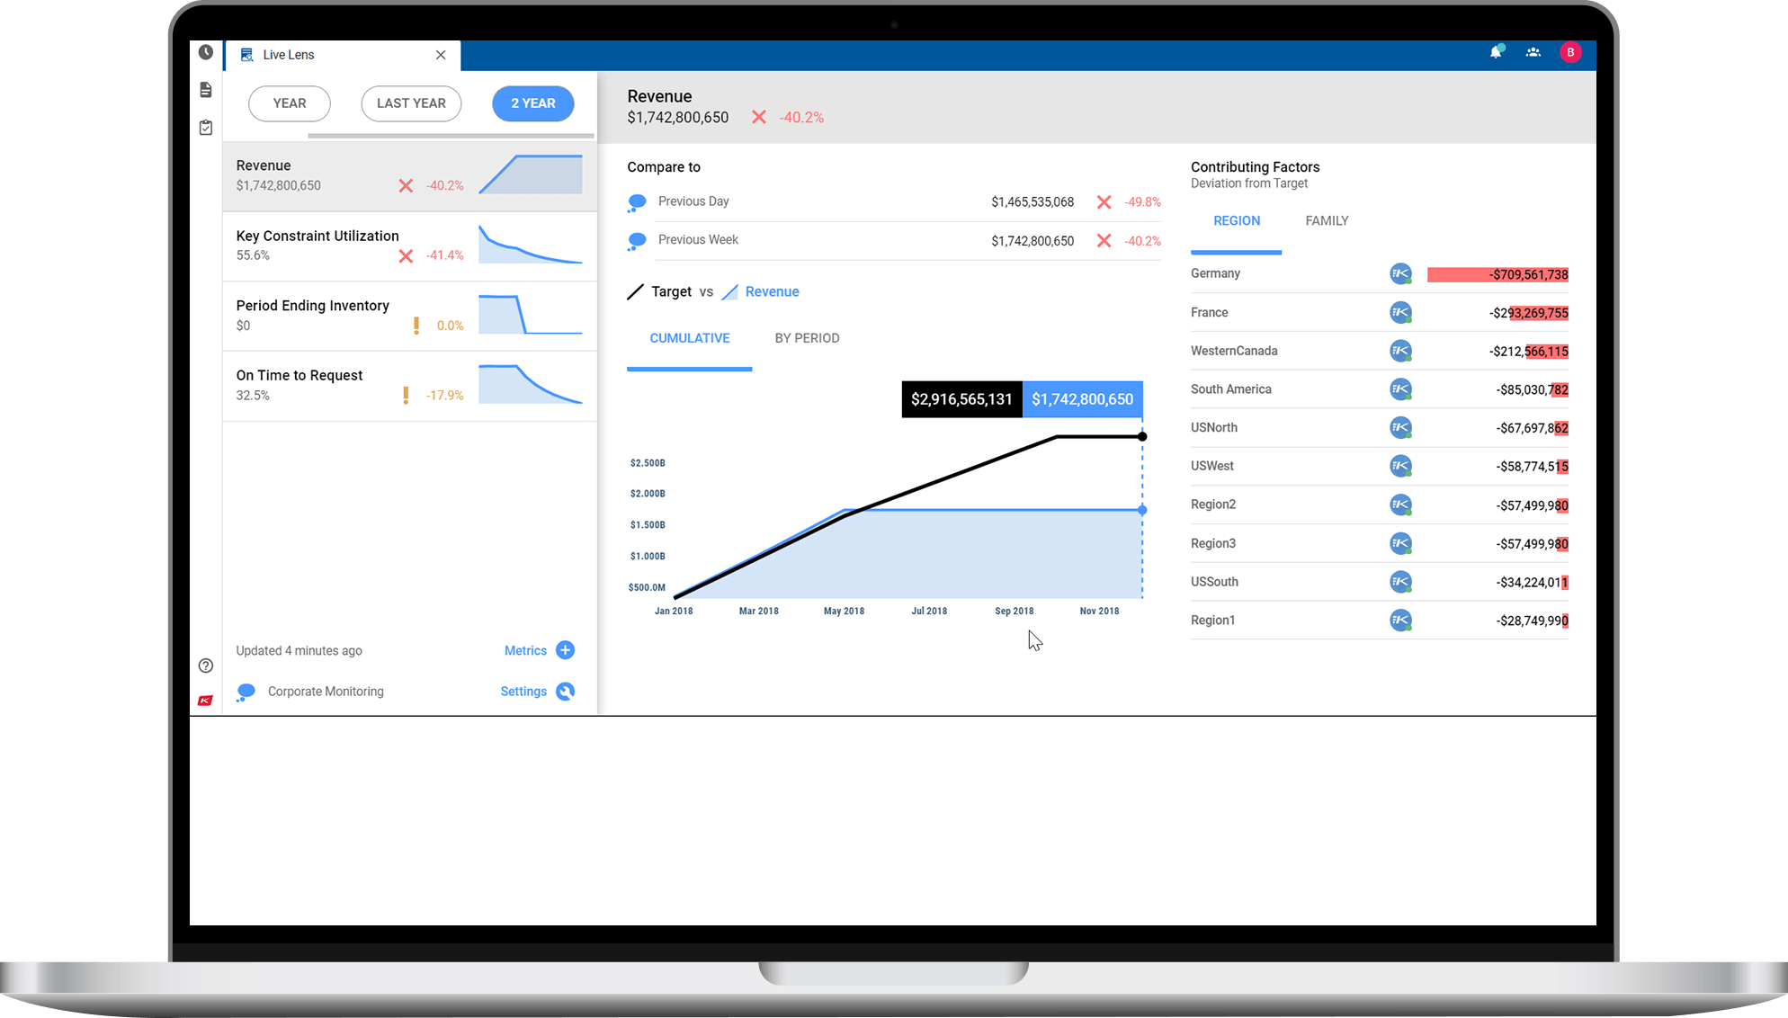Click the Sep 2018 timeline marker on chart
Image resolution: width=1788 pixels, height=1018 pixels.
click(1015, 611)
